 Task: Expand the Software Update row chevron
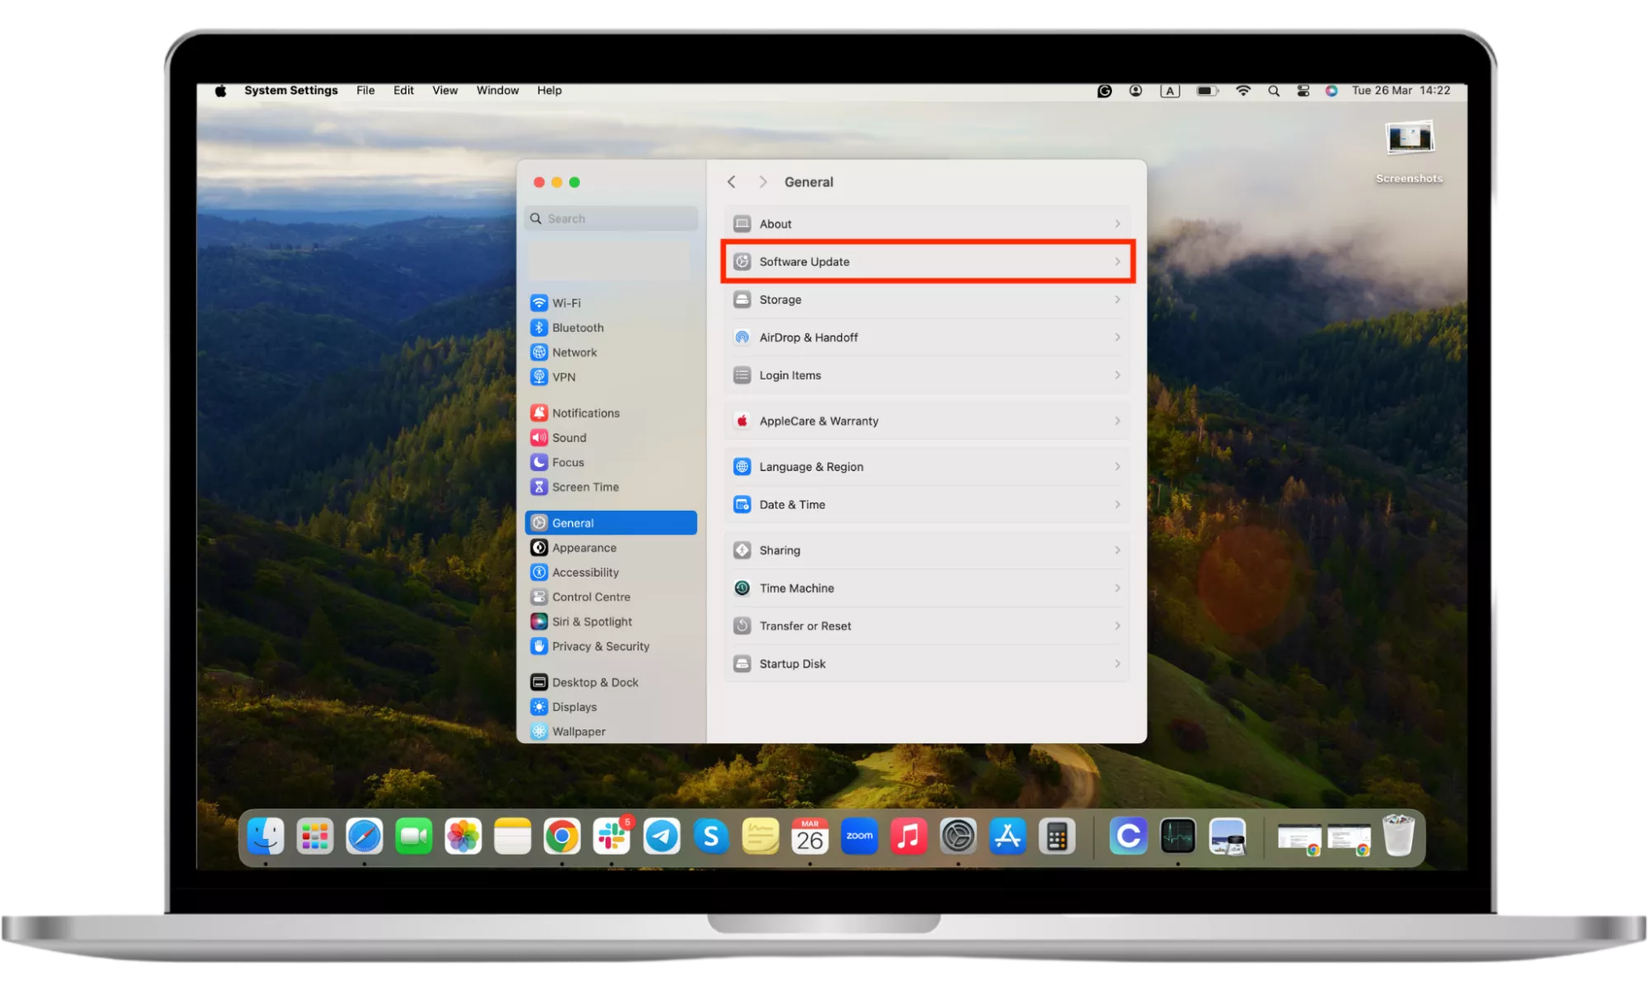[x=1117, y=262]
